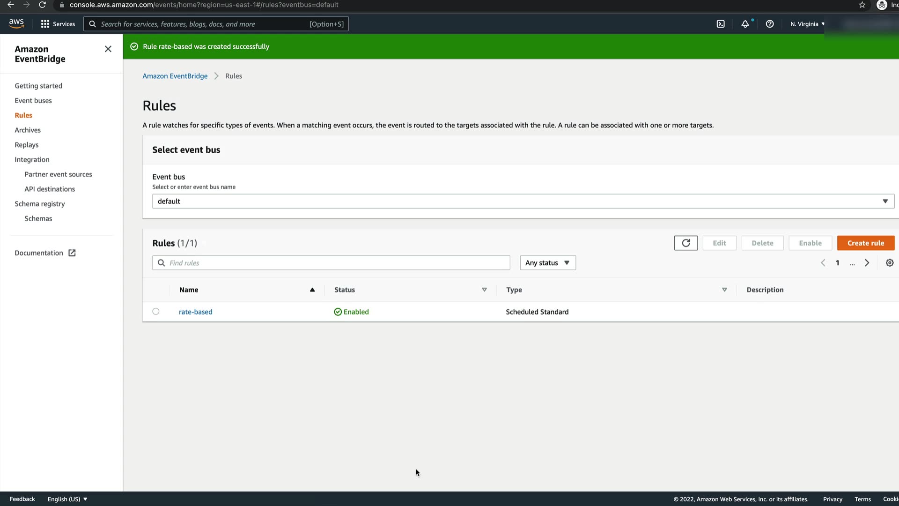Open the notifications bell
This screenshot has width=899, height=506.
click(x=745, y=24)
